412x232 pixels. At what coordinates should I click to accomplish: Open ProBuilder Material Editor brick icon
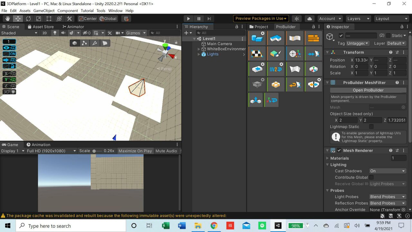tap(314, 38)
